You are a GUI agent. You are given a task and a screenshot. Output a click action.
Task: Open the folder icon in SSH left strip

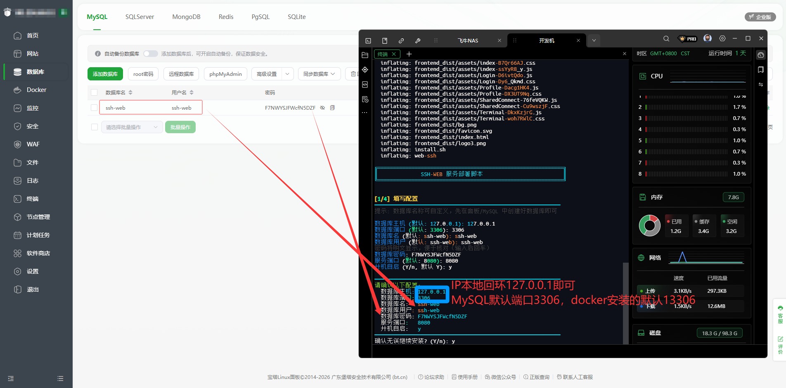[x=365, y=55]
